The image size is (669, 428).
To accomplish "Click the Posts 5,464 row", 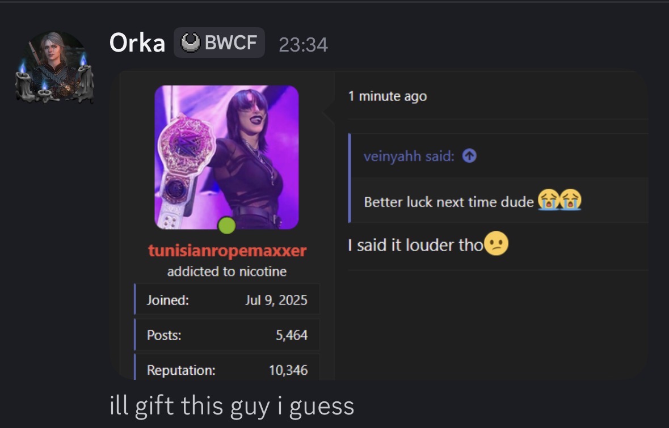I will pyautogui.click(x=226, y=335).
